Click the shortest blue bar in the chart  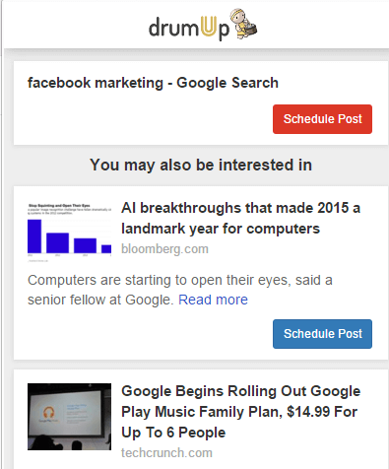click(x=106, y=249)
